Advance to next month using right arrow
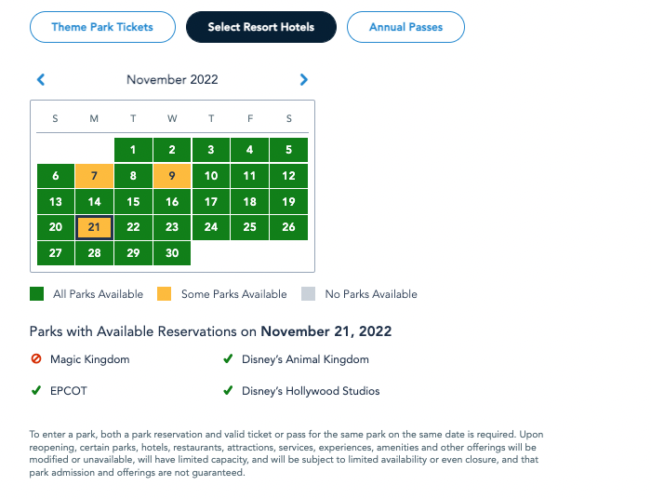The width and height of the screenshot is (651, 499). 304,80
